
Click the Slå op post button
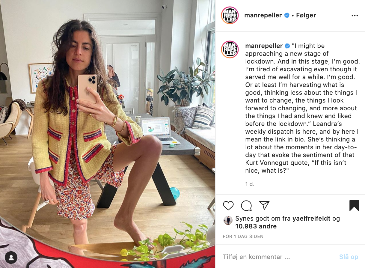(x=349, y=257)
